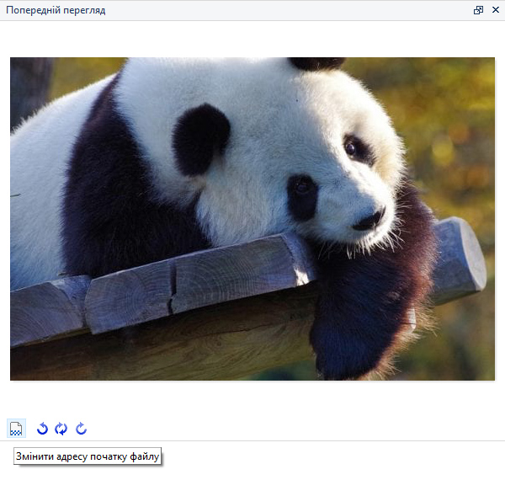Screen dimensions: 505x480
Task: Undock the preview panel into a floating window
Action: pos(478,10)
